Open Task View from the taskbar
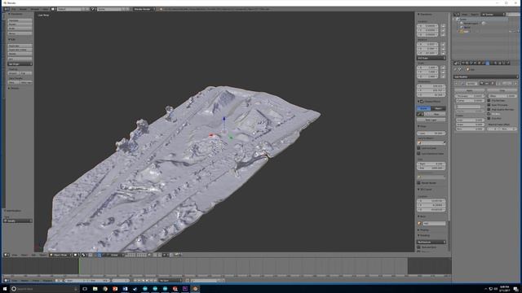This screenshot has width=522, height=293. click(x=85, y=289)
